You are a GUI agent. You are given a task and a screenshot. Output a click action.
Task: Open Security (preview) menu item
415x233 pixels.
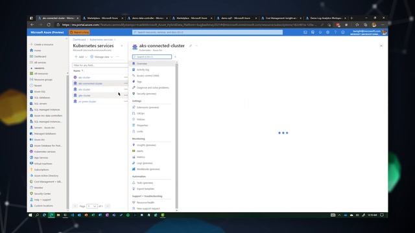pos(147,94)
